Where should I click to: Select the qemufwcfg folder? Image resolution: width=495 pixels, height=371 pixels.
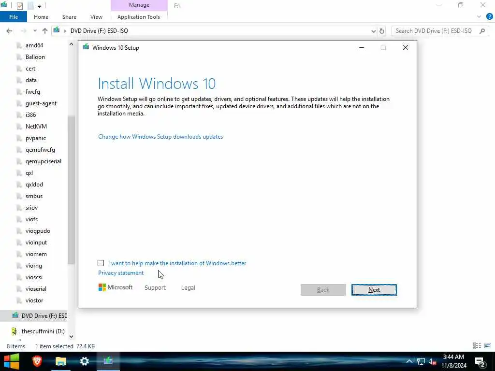click(x=40, y=150)
